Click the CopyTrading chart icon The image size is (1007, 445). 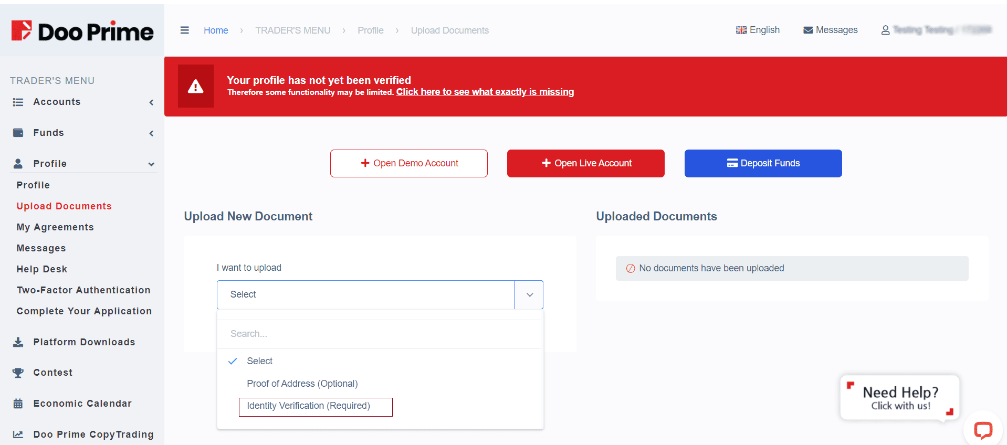pyautogui.click(x=18, y=435)
